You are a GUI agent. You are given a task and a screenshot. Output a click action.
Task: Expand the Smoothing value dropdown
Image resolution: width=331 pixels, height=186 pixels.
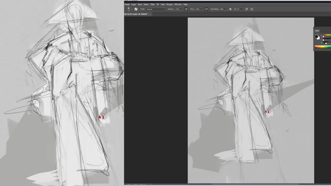(x=226, y=9)
